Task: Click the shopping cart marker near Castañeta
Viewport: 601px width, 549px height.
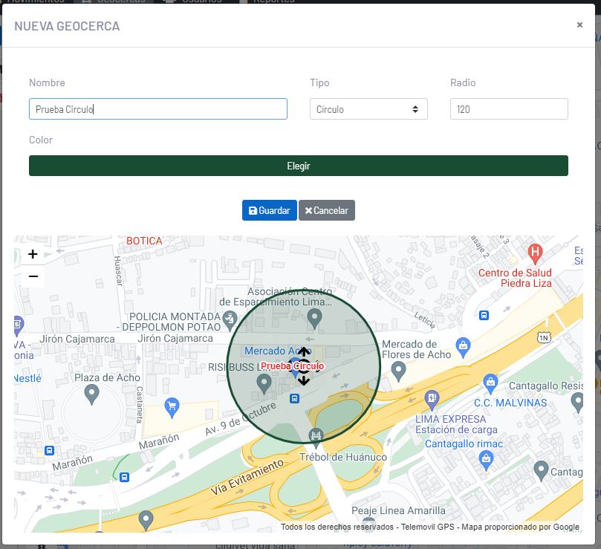Action: (x=172, y=407)
